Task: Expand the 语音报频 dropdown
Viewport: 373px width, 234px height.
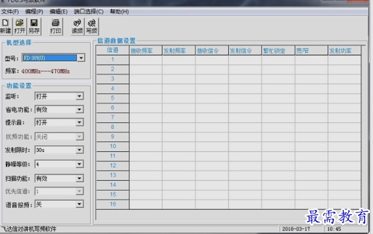Action: [79, 204]
